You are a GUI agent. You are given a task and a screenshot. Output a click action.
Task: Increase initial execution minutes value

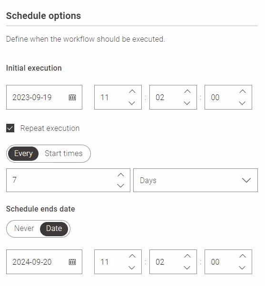tap(187, 92)
